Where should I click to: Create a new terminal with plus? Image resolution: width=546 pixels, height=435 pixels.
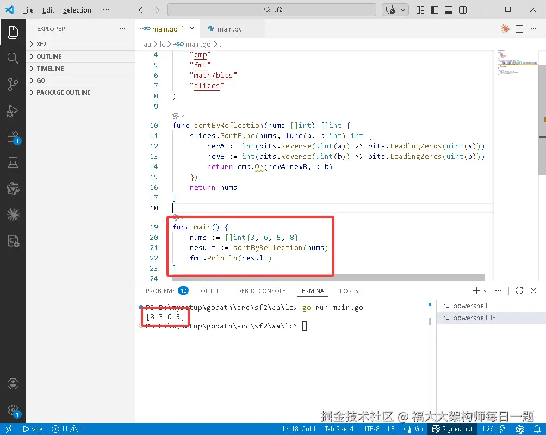click(476, 290)
